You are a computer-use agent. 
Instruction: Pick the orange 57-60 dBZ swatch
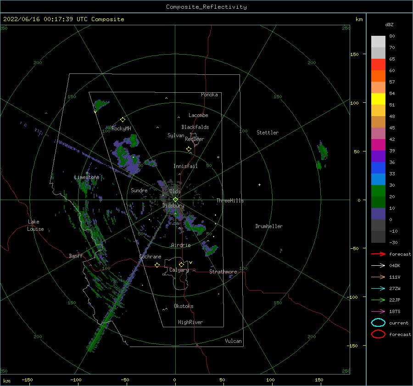pos(378,76)
